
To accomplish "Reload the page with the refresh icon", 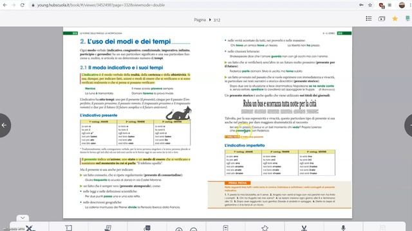I will point(23,5).
